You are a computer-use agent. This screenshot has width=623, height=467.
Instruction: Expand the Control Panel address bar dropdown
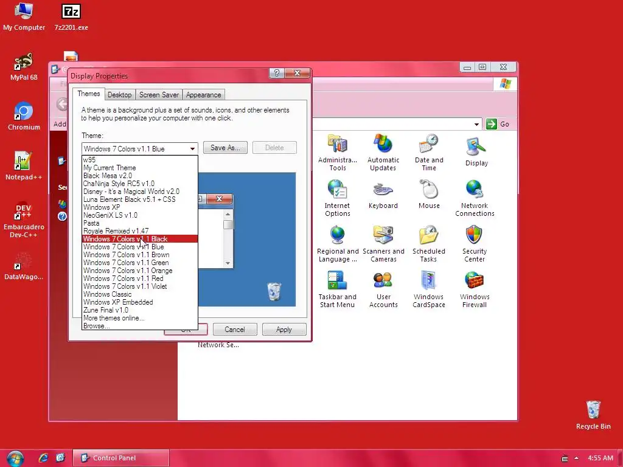(x=476, y=124)
